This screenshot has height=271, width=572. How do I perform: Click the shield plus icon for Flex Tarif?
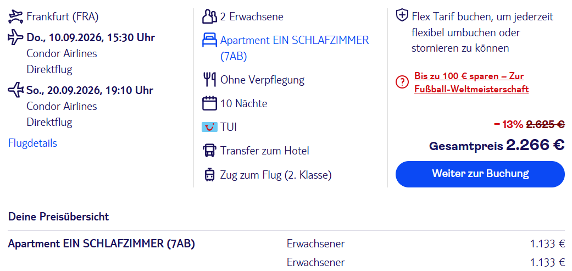click(402, 16)
